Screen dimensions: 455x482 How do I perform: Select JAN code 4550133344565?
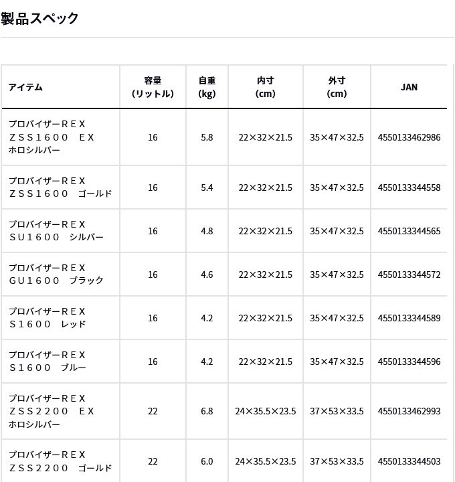(x=409, y=231)
